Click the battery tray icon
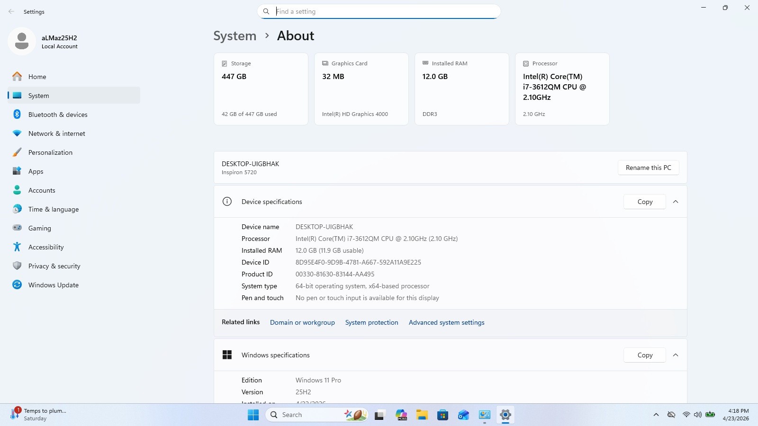Image resolution: width=758 pixels, height=426 pixels. 710,415
